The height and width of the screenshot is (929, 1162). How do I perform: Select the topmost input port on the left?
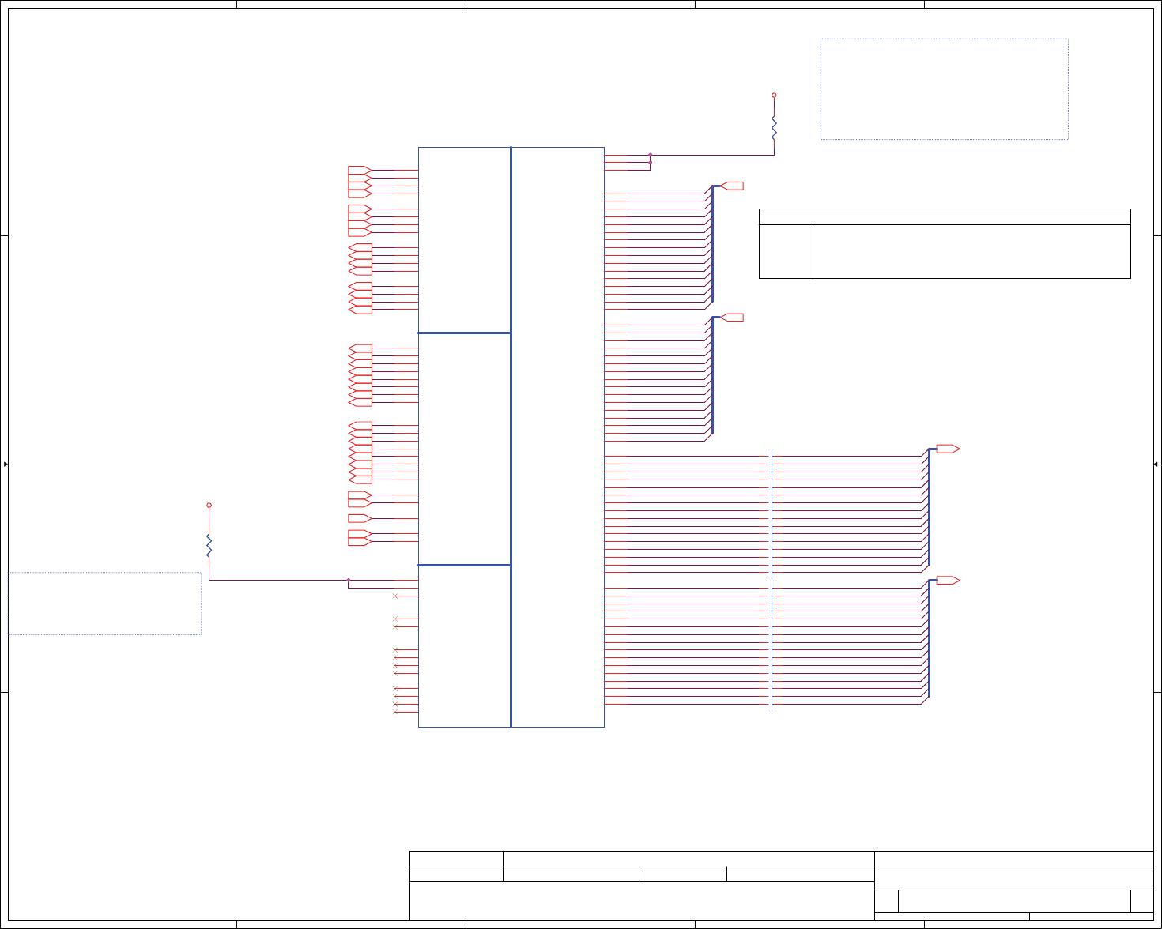(360, 170)
